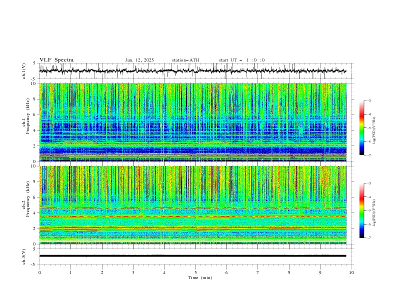Click the -4 tick on ch.2 color bar
The image size is (396, 306).
click(368, 197)
